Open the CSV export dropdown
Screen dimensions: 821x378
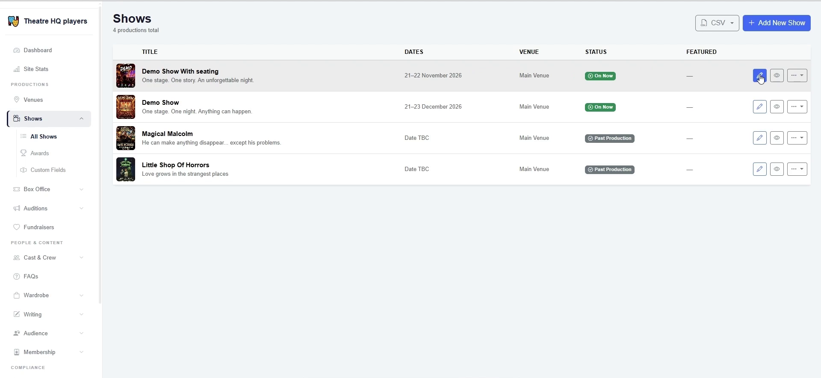[717, 23]
